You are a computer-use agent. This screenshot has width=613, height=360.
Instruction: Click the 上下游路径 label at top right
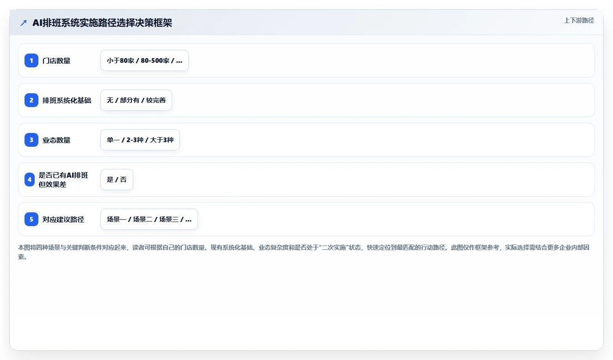pos(579,20)
